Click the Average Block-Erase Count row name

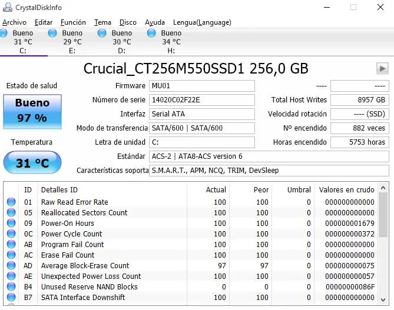point(85,265)
